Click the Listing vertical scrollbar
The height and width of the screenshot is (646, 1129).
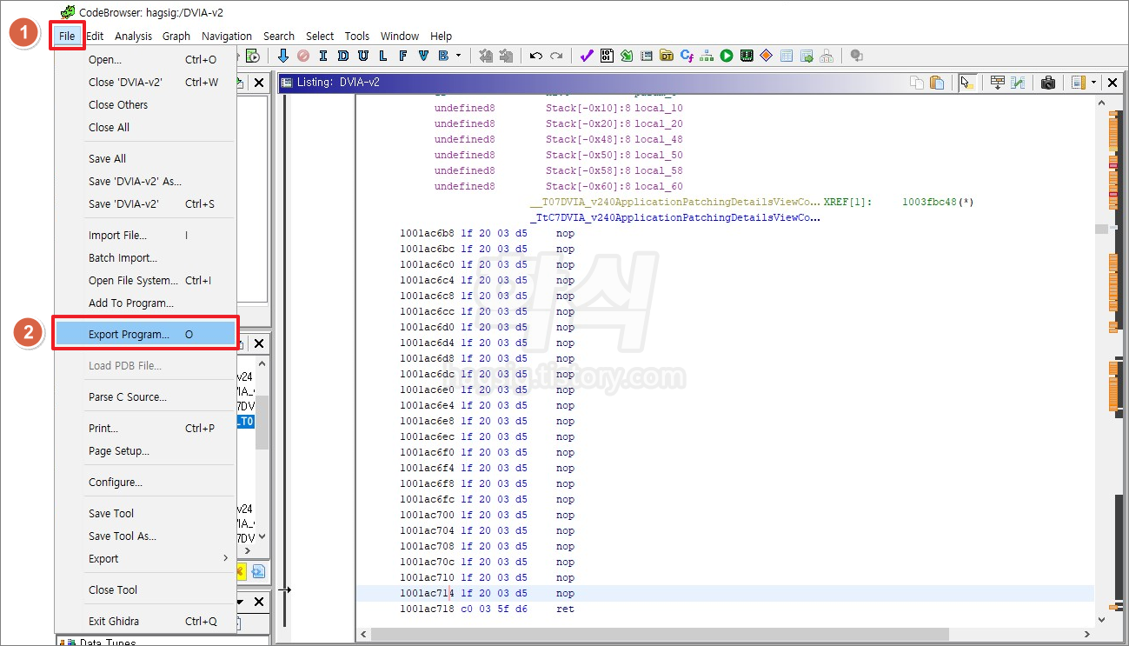point(1101,361)
